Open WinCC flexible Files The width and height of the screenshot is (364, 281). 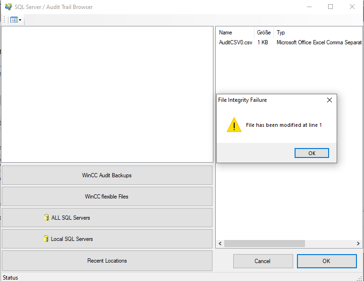[x=107, y=197]
